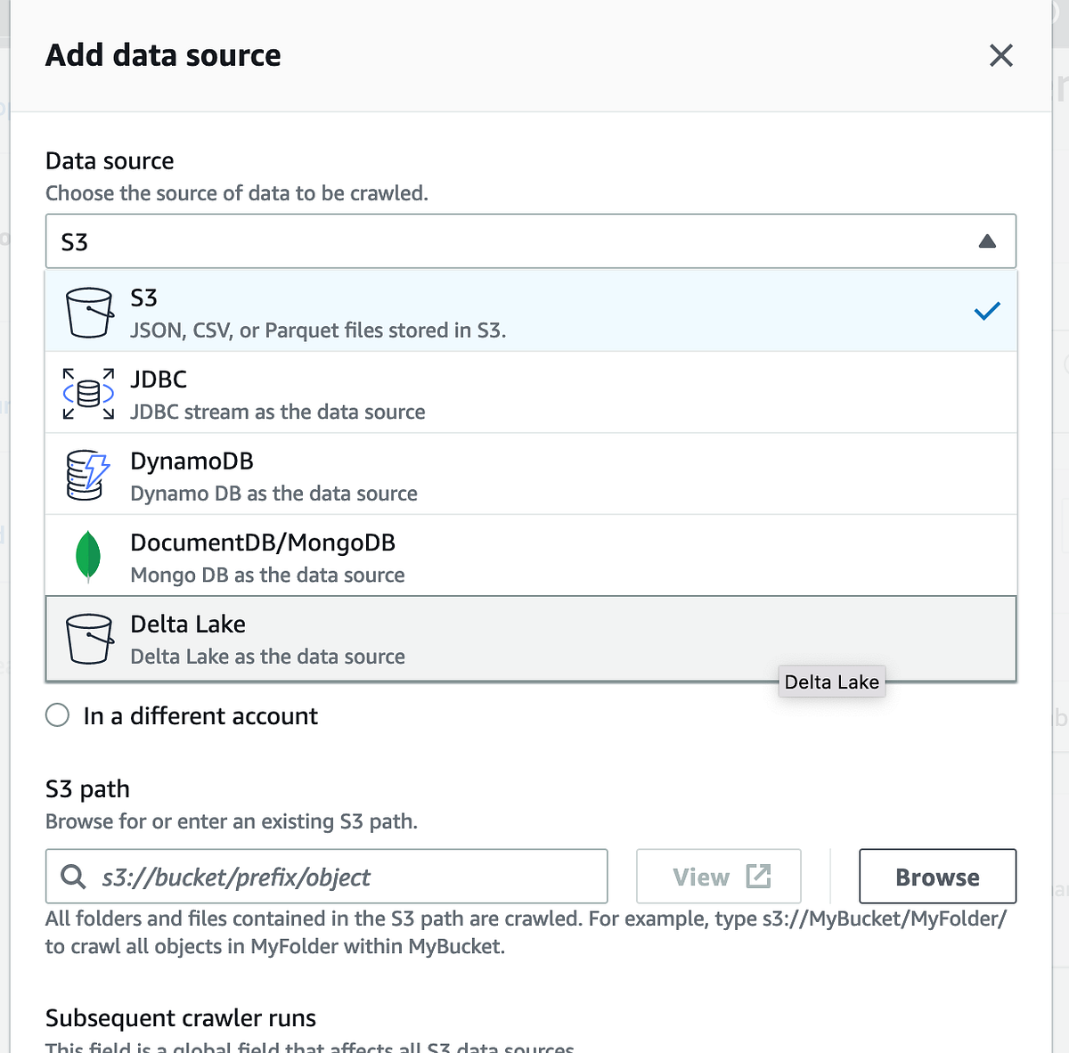
Task: Click the View button
Action: click(x=717, y=877)
